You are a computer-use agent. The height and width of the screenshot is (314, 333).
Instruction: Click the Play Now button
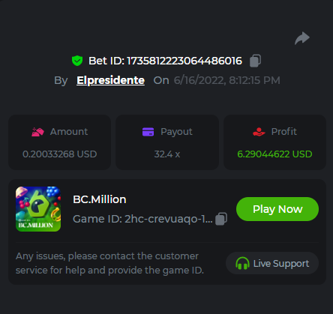[x=277, y=209]
